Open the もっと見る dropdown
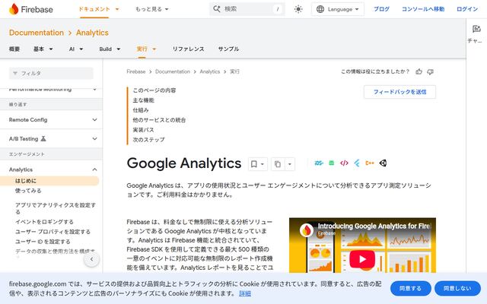 pos(152,9)
